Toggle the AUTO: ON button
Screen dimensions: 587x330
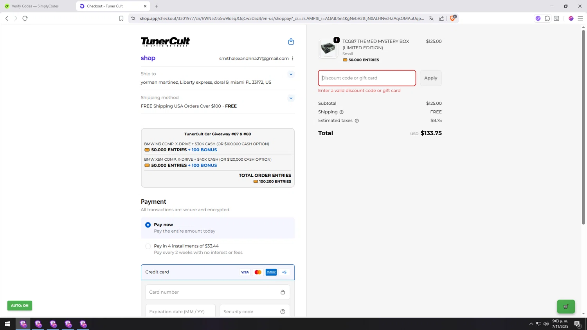(x=20, y=306)
